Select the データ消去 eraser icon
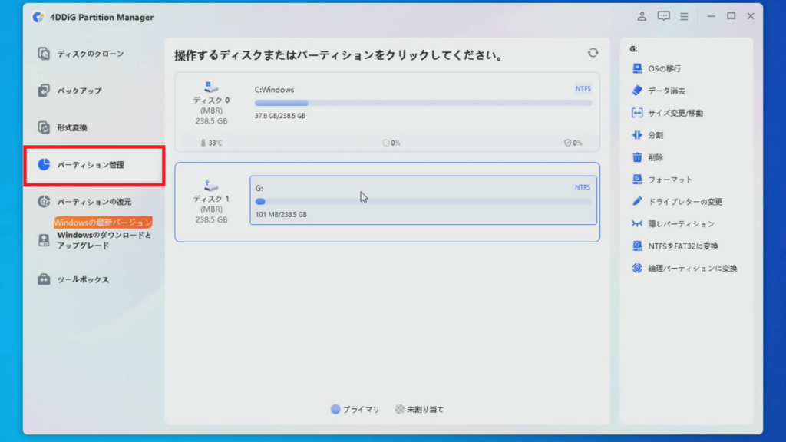 636,91
